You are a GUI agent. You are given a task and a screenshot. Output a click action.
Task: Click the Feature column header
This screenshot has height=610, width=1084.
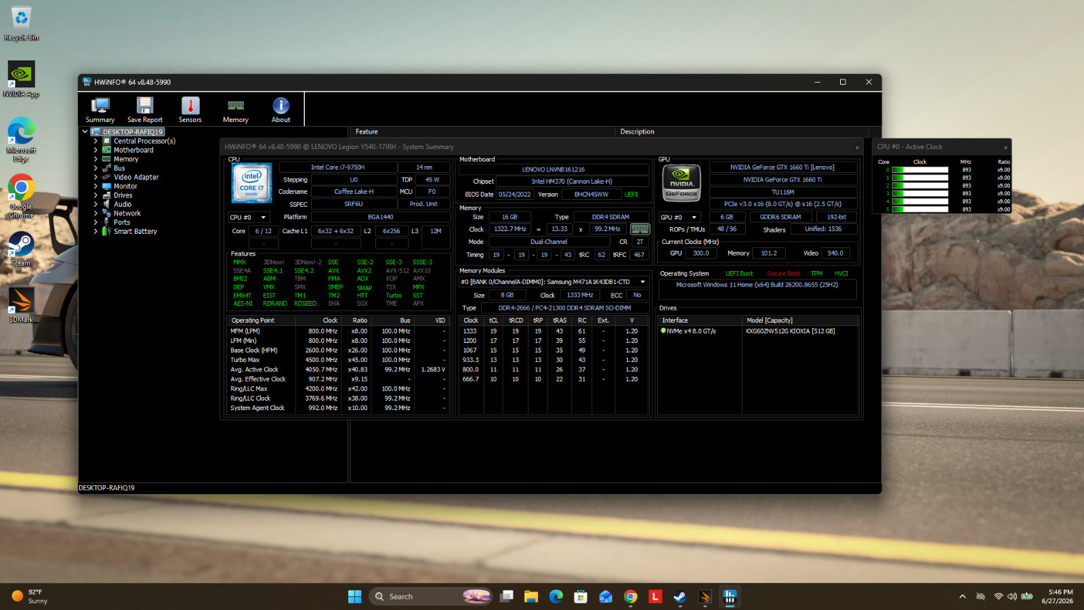[x=483, y=131]
